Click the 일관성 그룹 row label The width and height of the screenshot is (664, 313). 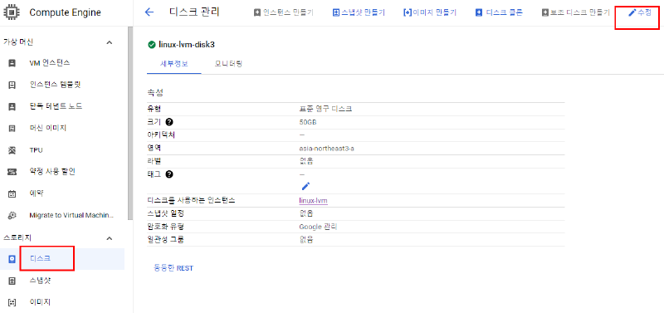pos(165,240)
